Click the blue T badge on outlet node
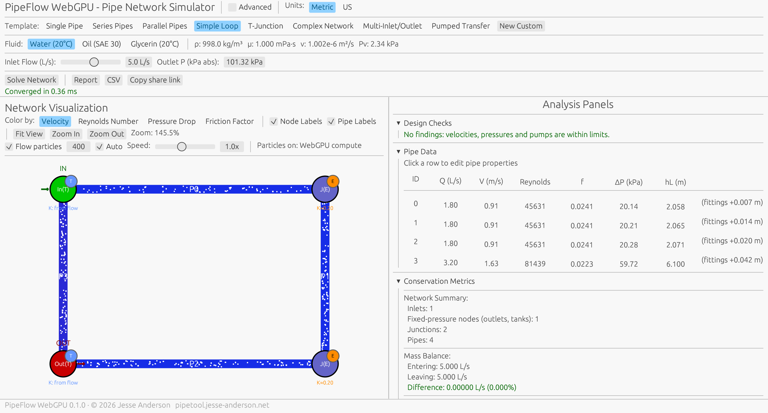The height and width of the screenshot is (413, 768). 71,356
